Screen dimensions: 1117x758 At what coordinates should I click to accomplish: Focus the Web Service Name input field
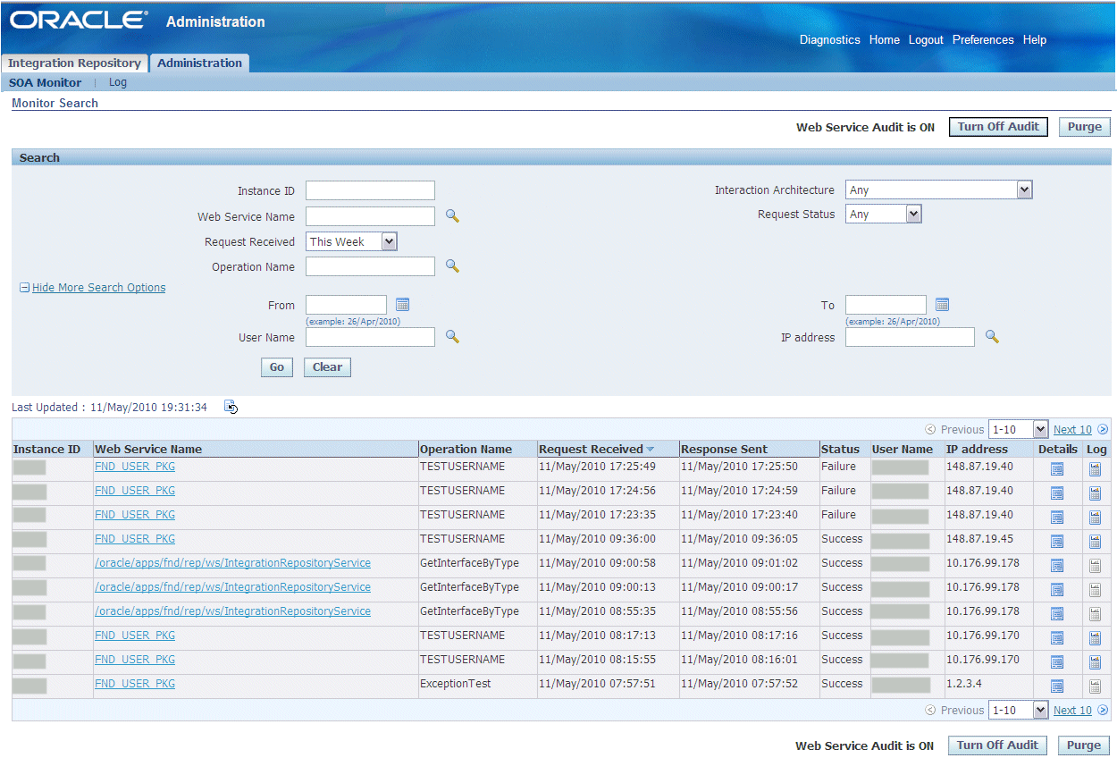[x=370, y=216]
